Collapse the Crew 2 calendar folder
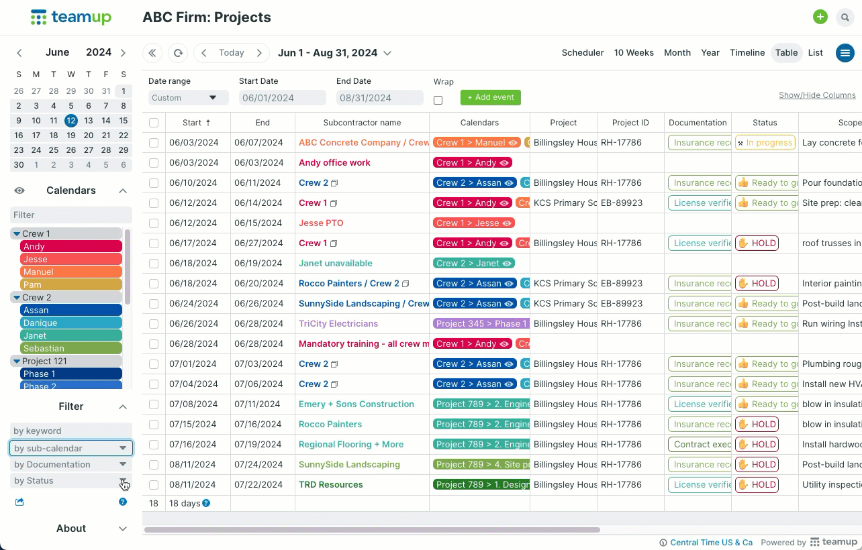The height and width of the screenshot is (550, 862). [17, 297]
